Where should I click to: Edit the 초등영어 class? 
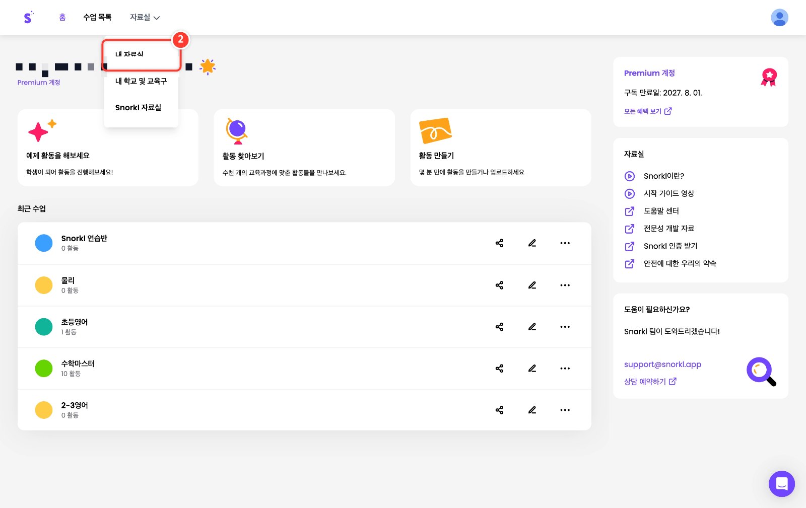(532, 327)
